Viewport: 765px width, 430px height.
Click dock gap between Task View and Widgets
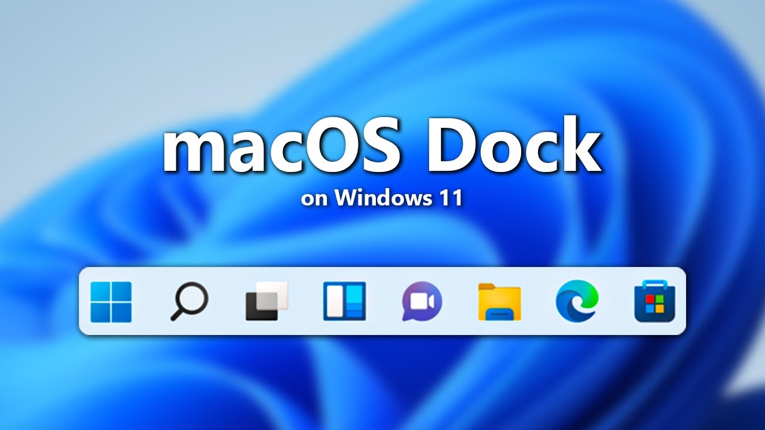pyautogui.click(x=306, y=302)
